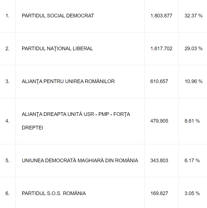Click vote count 610.657
Screen dimensions: 207x208
point(159,81)
